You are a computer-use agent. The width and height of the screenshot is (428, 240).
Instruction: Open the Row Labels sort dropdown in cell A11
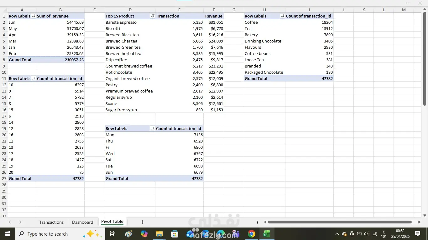click(34, 78)
